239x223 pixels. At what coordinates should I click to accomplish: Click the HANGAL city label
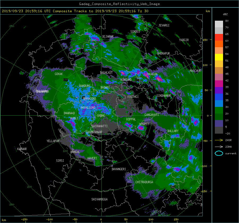tap(75, 152)
